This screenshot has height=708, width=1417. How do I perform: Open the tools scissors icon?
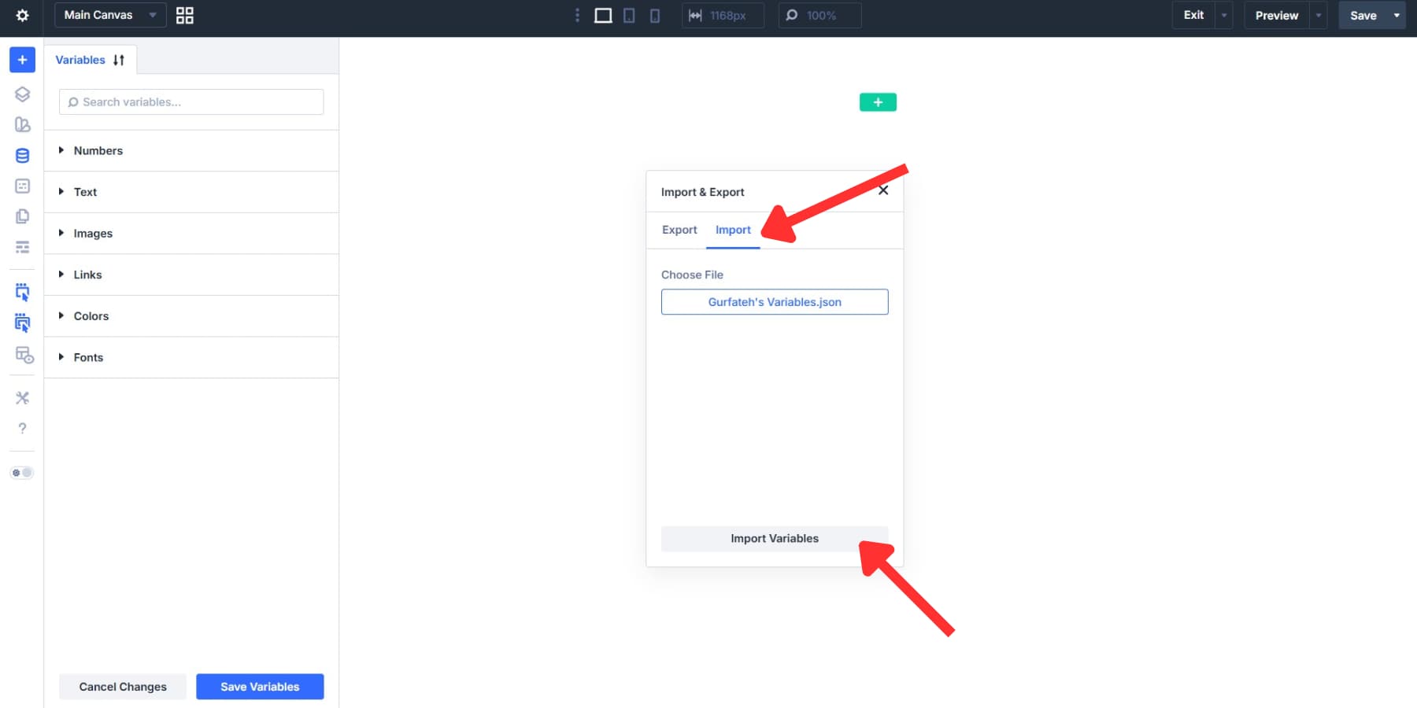[x=22, y=397]
